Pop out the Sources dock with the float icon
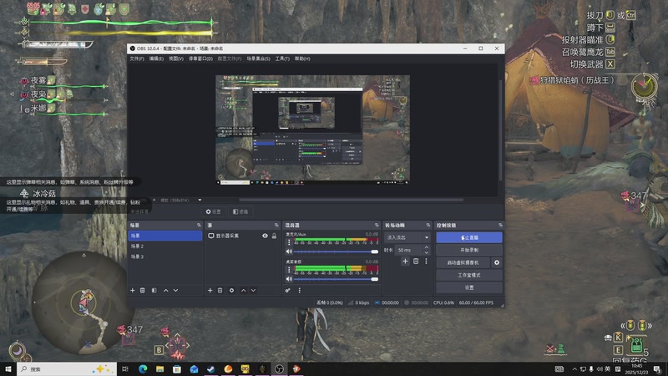668x376 pixels. 276,225
